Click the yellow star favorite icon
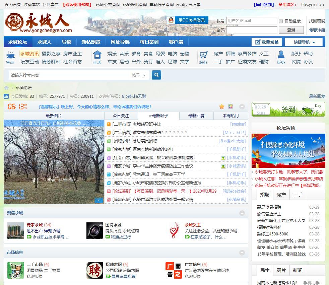The height and width of the screenshot is (285, 329). [221, 106]
